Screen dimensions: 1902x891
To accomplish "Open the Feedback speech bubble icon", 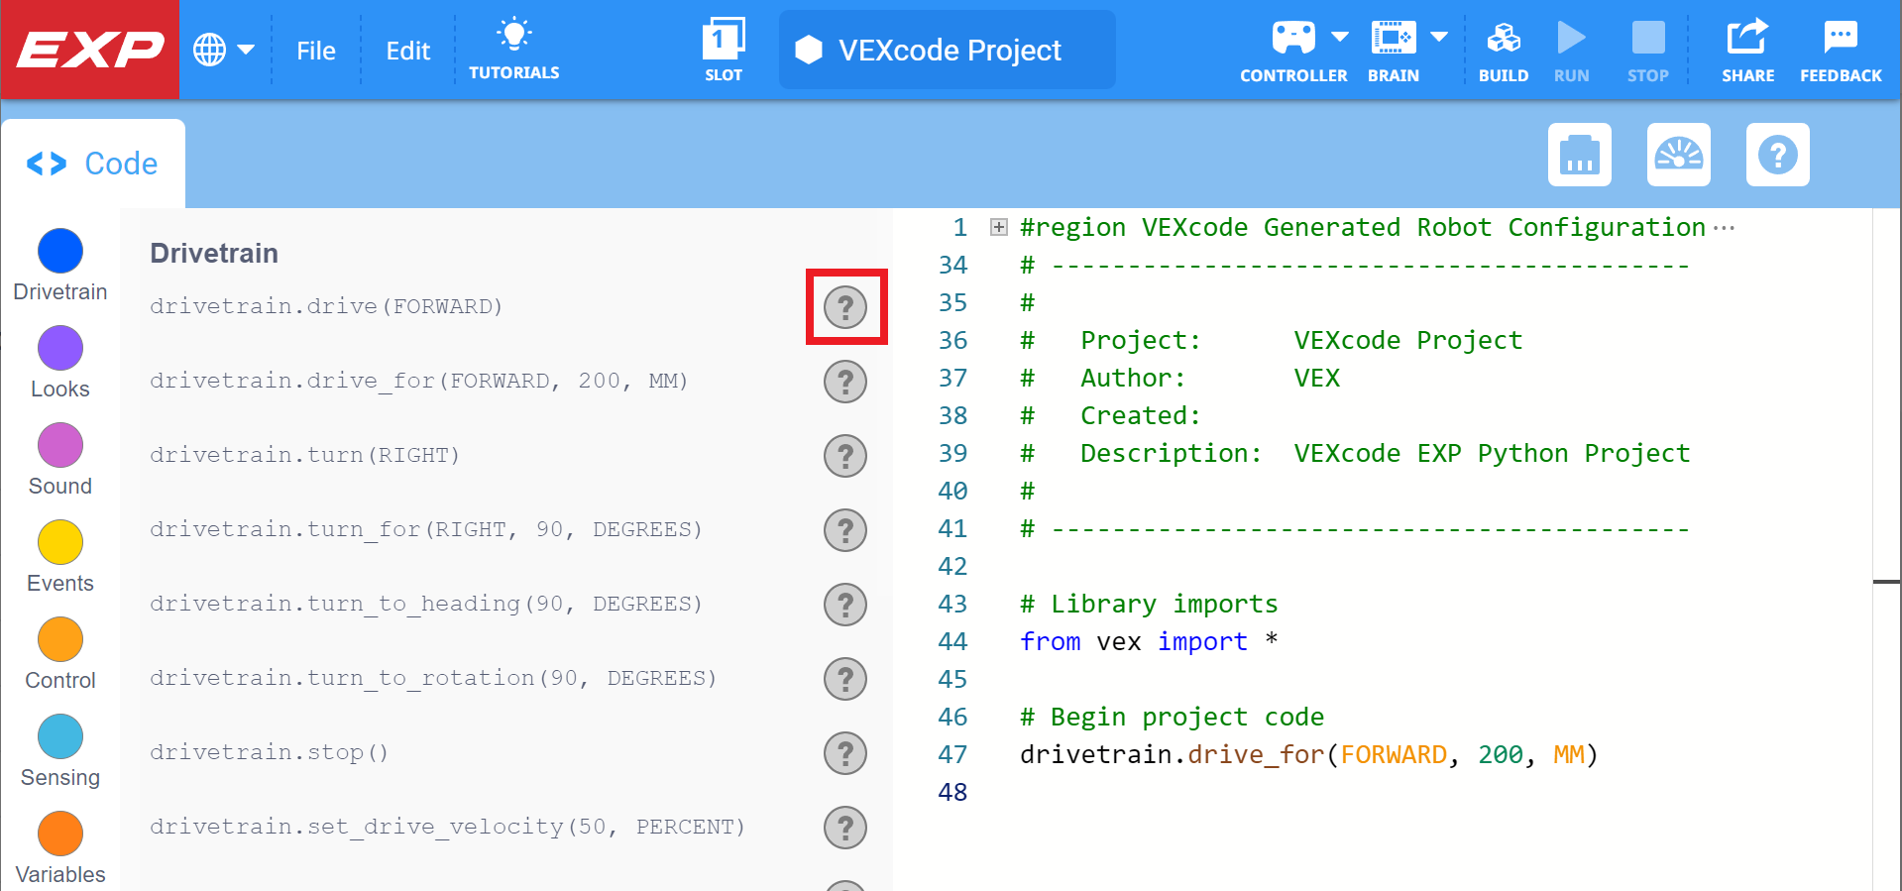I will coord(1840,40).
